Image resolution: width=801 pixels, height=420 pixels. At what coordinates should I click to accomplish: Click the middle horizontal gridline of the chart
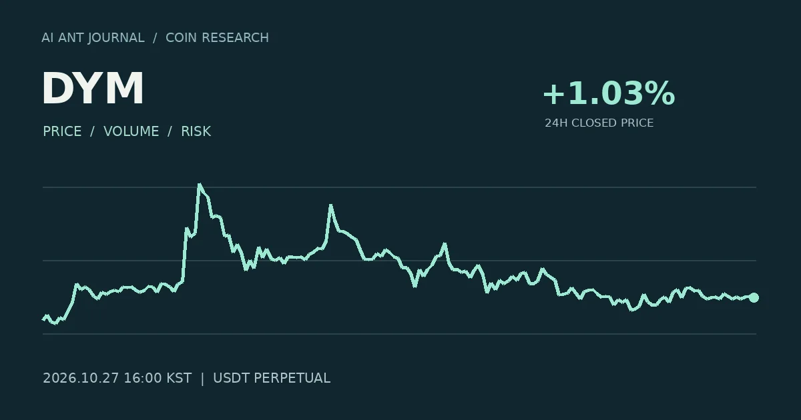tap(399, 261)
